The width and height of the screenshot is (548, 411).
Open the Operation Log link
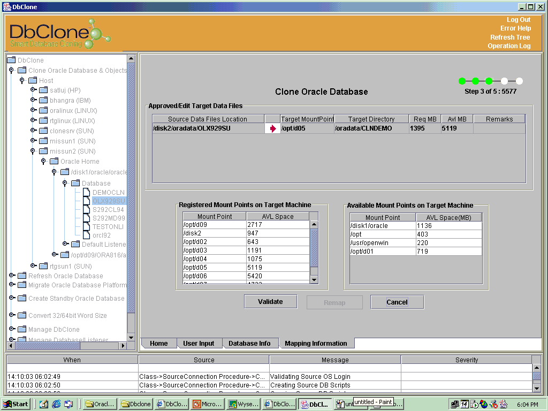point(509,46)
